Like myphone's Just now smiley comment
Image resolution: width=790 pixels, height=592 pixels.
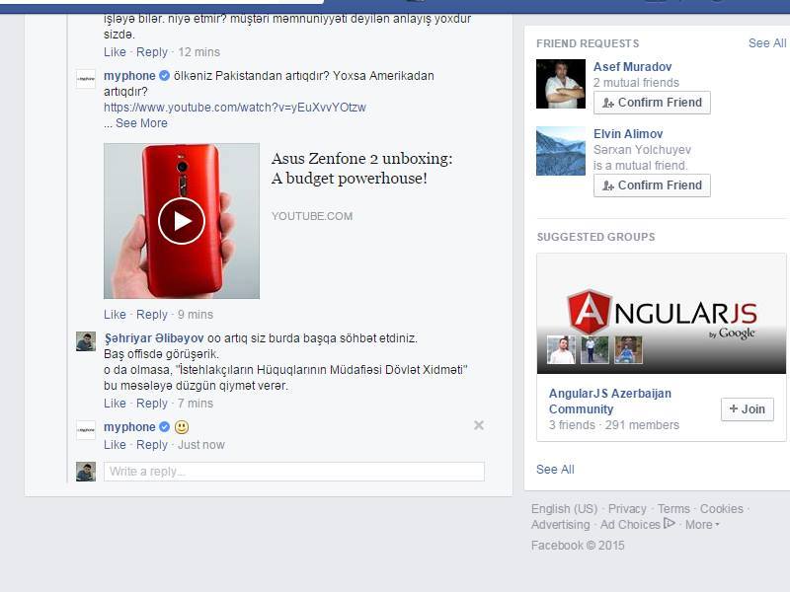(x=115, y=445)
